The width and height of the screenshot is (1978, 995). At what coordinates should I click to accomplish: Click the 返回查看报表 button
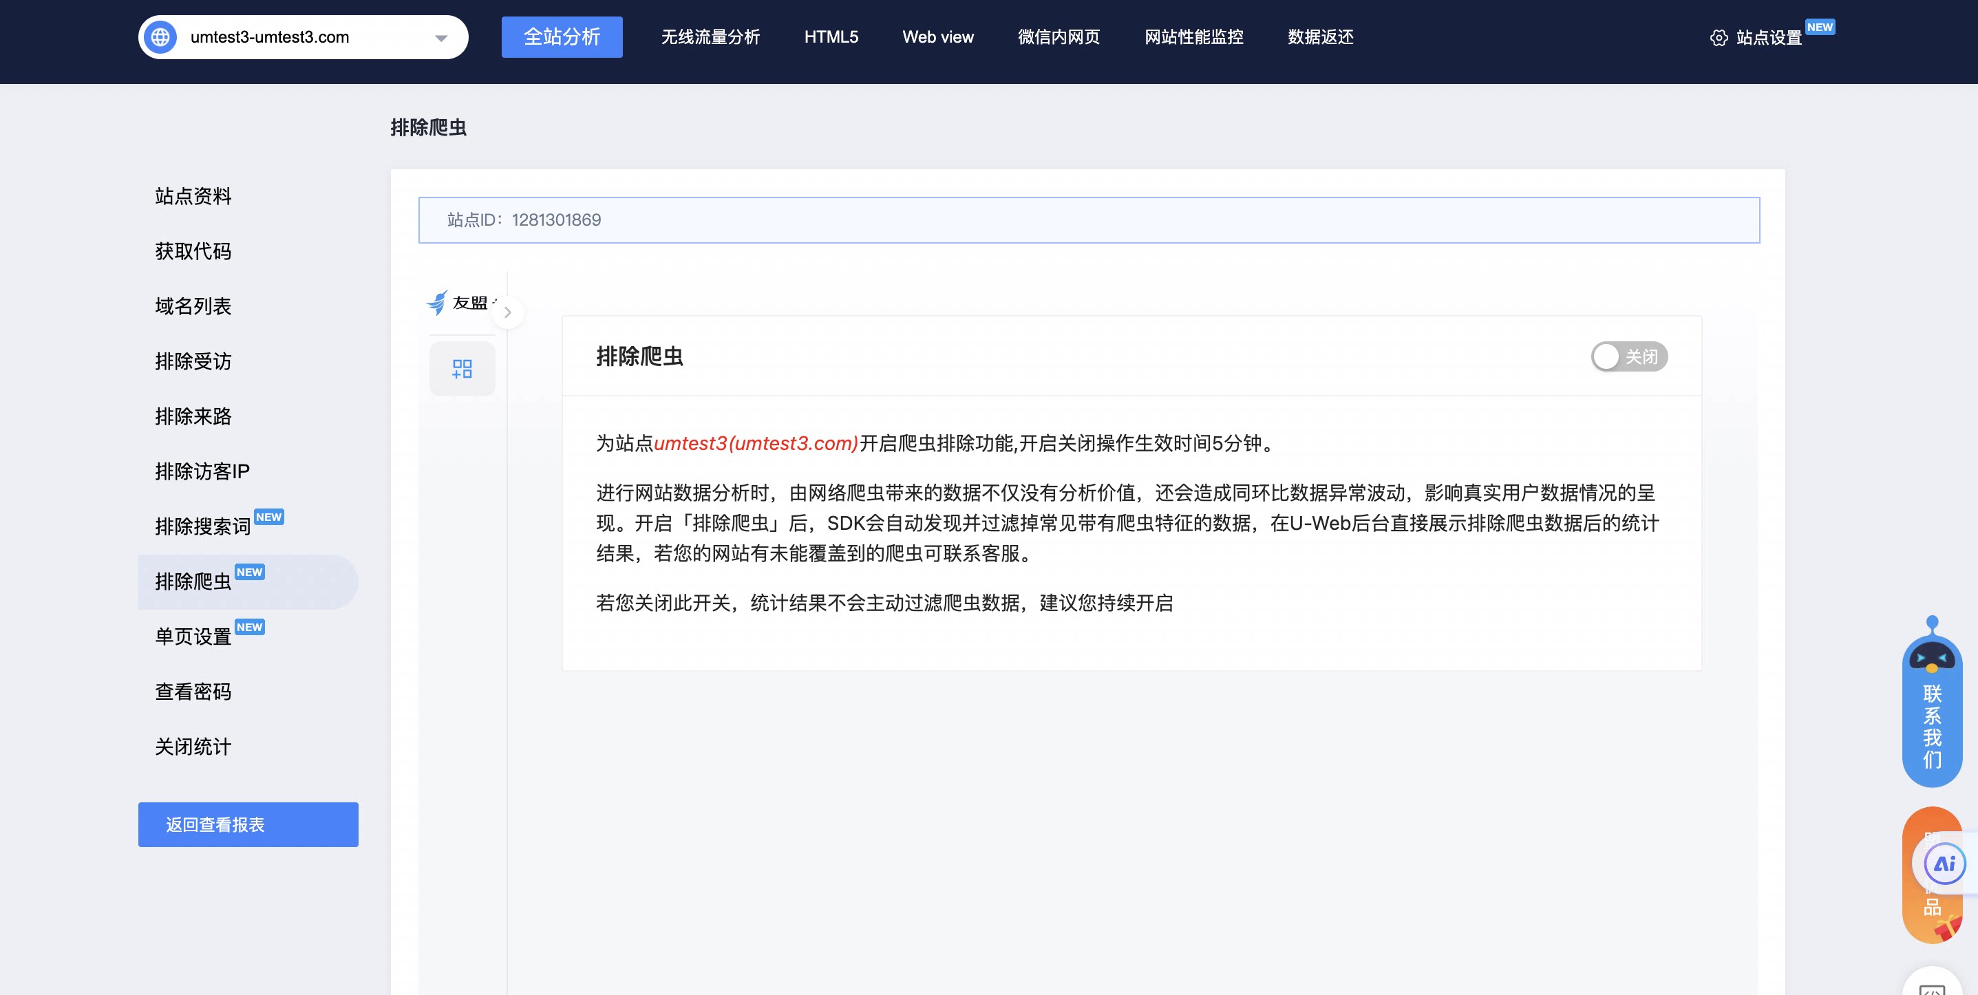pos(248,824)
